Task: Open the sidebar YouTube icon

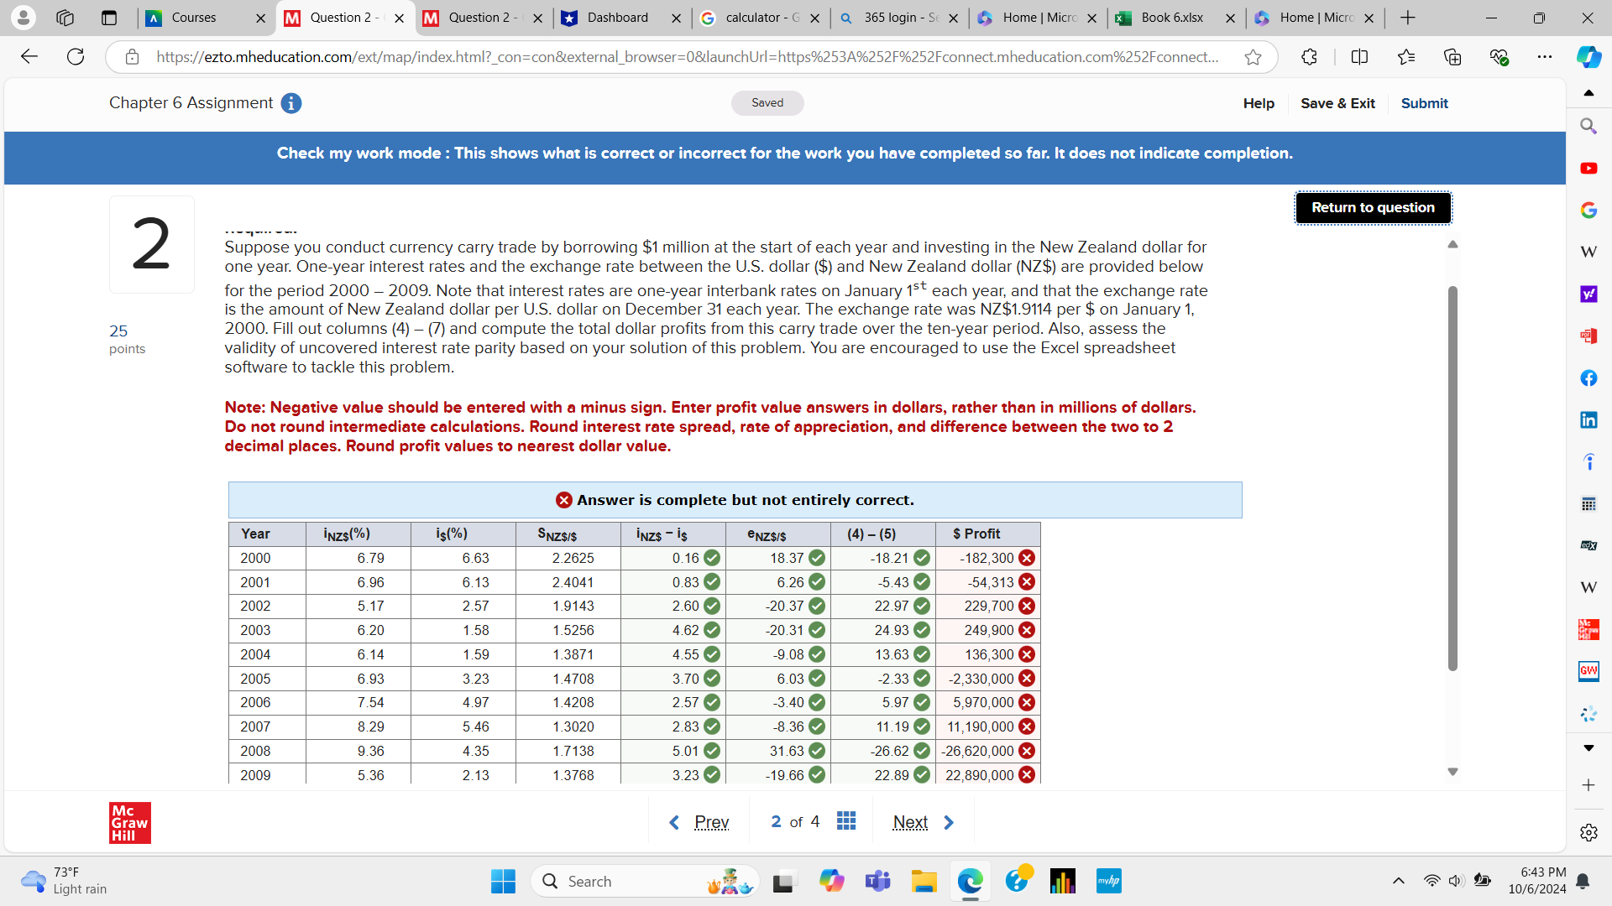Action: pyautogui.click(x=1588, y=169)
